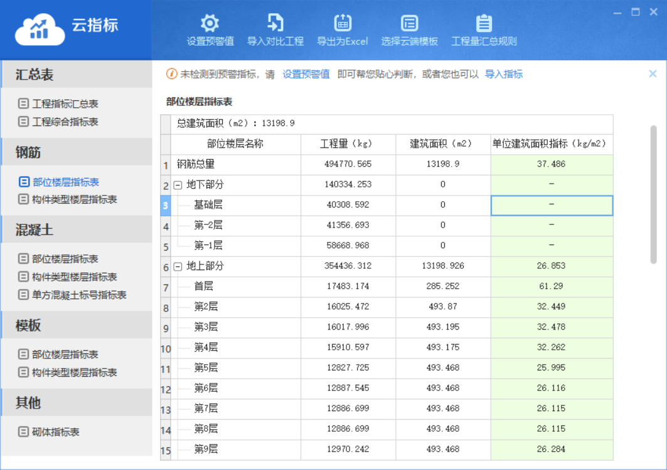Select the 第2层 row name
Screen dimensions: 667x470
(x=206, y=307)
